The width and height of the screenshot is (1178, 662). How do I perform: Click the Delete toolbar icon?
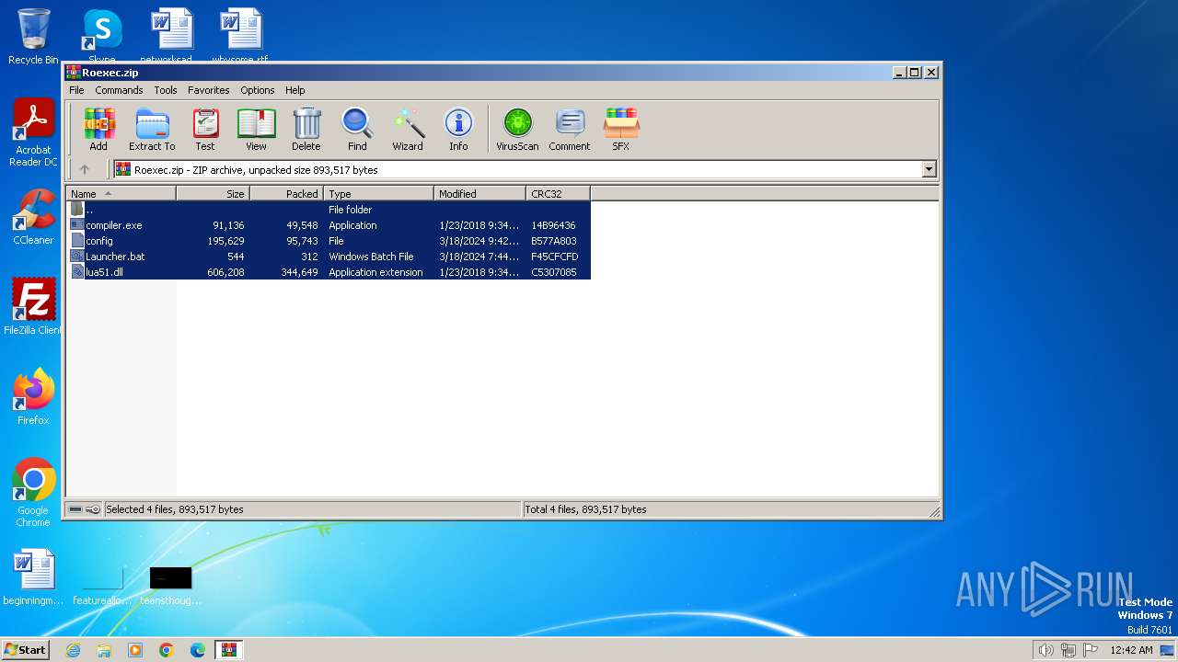[306, 129]
